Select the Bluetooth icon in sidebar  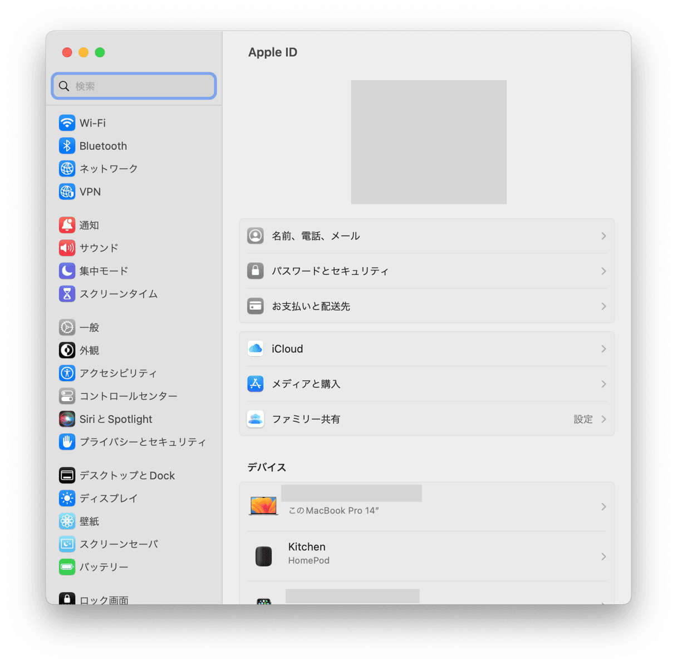[67, 146]
